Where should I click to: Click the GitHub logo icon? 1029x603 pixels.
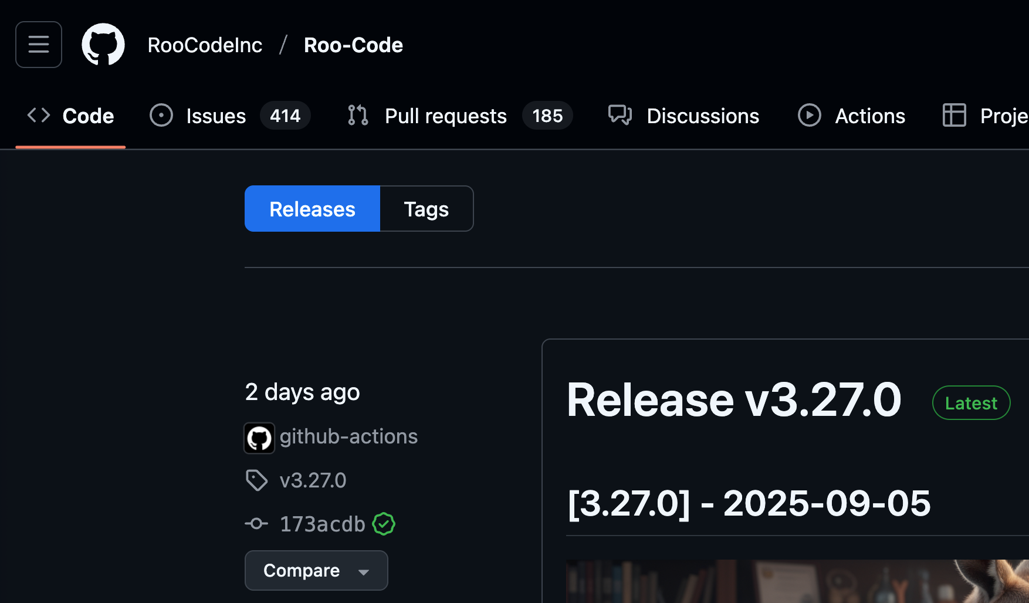[x=103, y=45]
